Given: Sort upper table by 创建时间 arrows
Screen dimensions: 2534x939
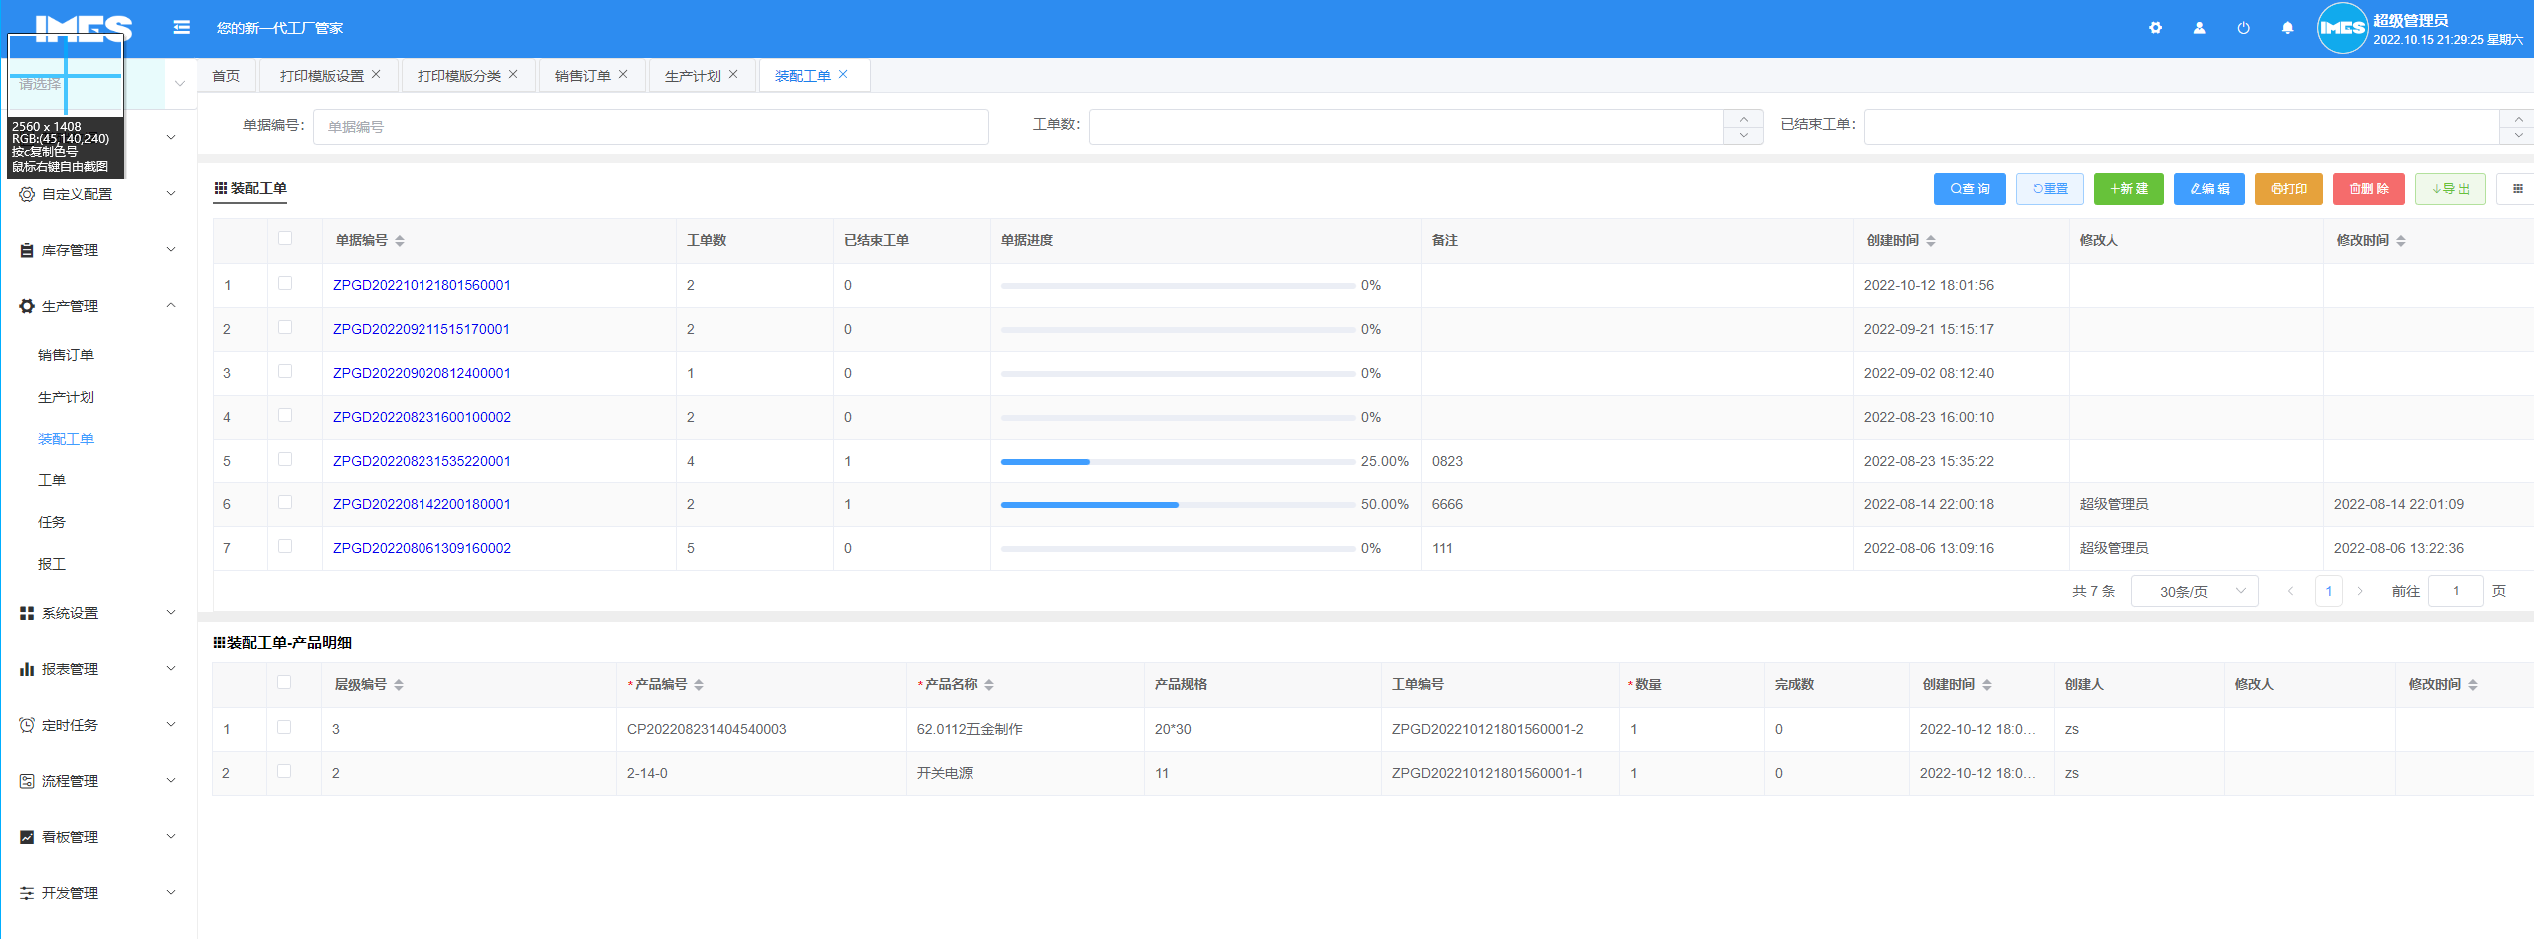Looking at the screenshot, I should pyautogui.click(x=1931, y=241).
